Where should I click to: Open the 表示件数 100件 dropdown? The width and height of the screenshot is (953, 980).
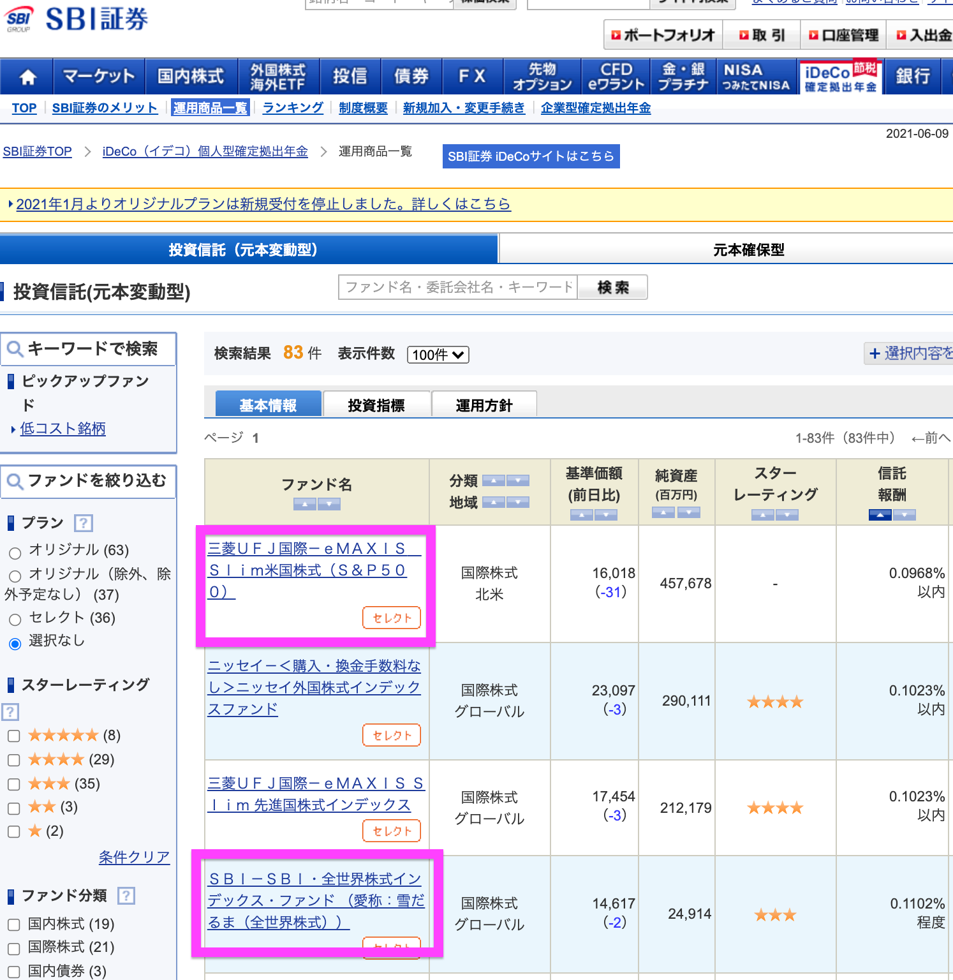(x=438, y=355)
